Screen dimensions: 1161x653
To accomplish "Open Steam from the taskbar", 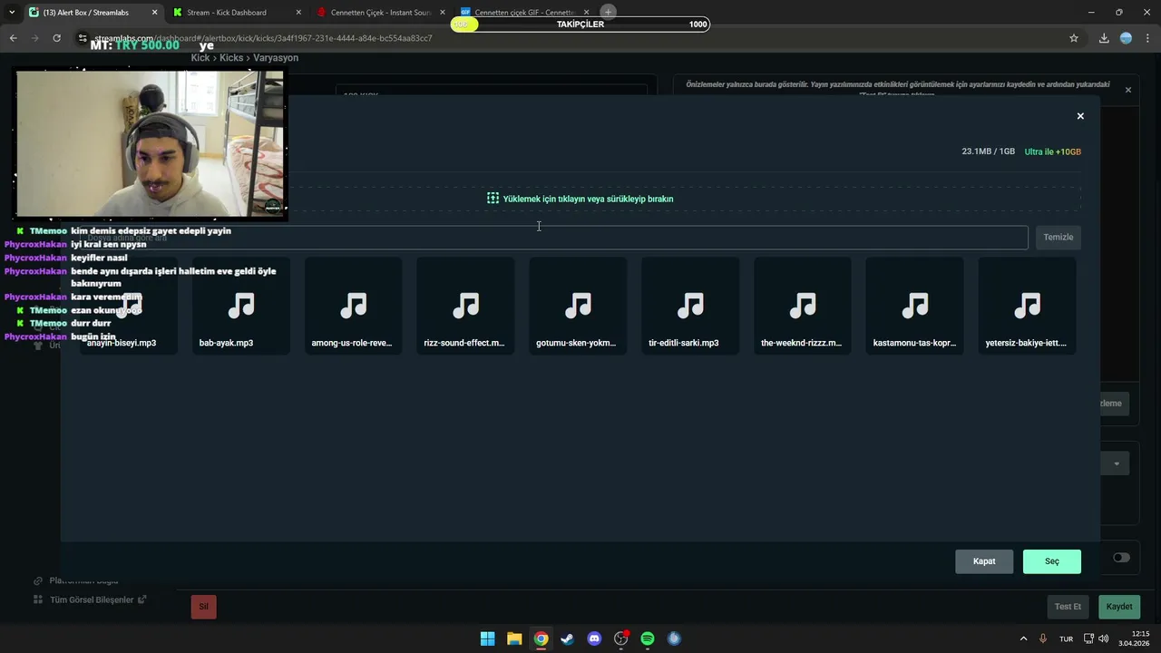I will (567, 638).
